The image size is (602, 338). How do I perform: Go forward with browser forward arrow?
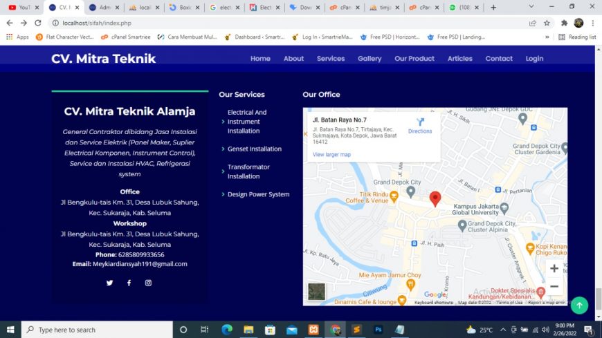tap(24, 23)
